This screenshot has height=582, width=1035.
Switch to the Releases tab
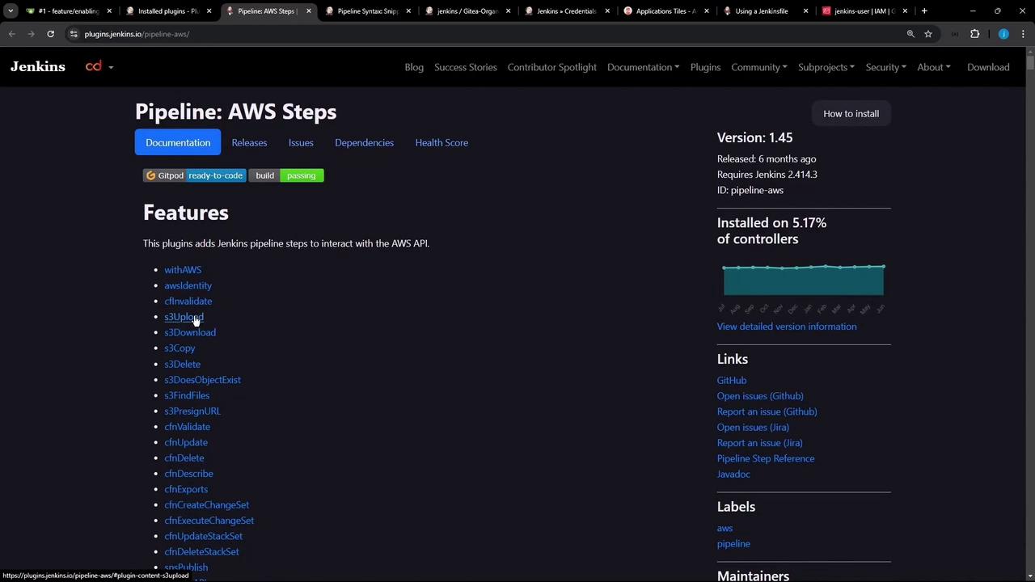coord(249,142)
